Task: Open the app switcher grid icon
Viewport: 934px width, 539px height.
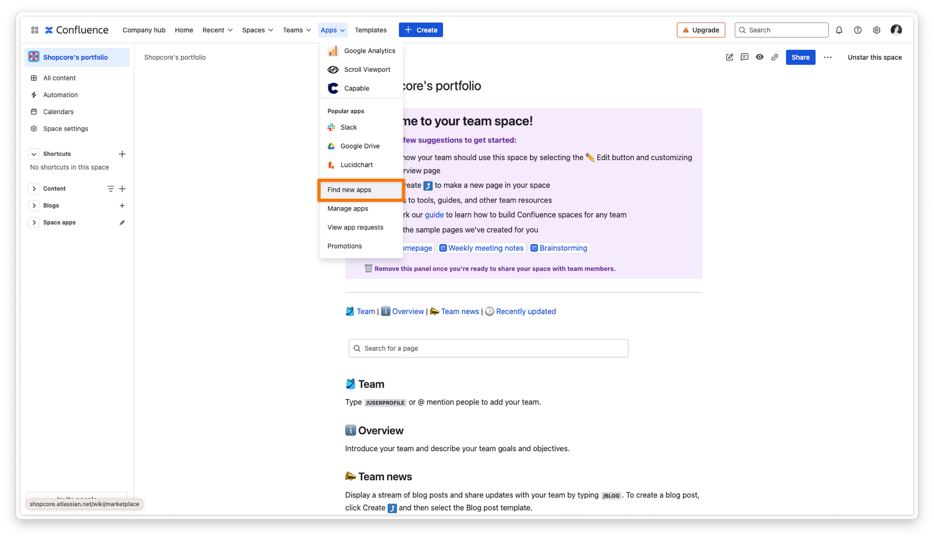Action: point(34,30)
